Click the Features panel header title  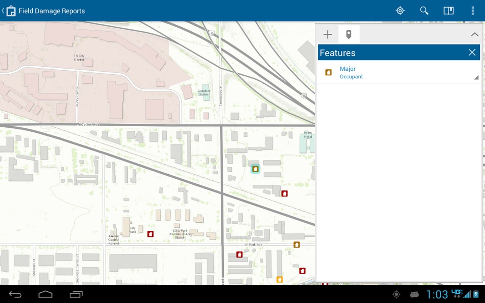pyautogui.click(x=337, y=53)
